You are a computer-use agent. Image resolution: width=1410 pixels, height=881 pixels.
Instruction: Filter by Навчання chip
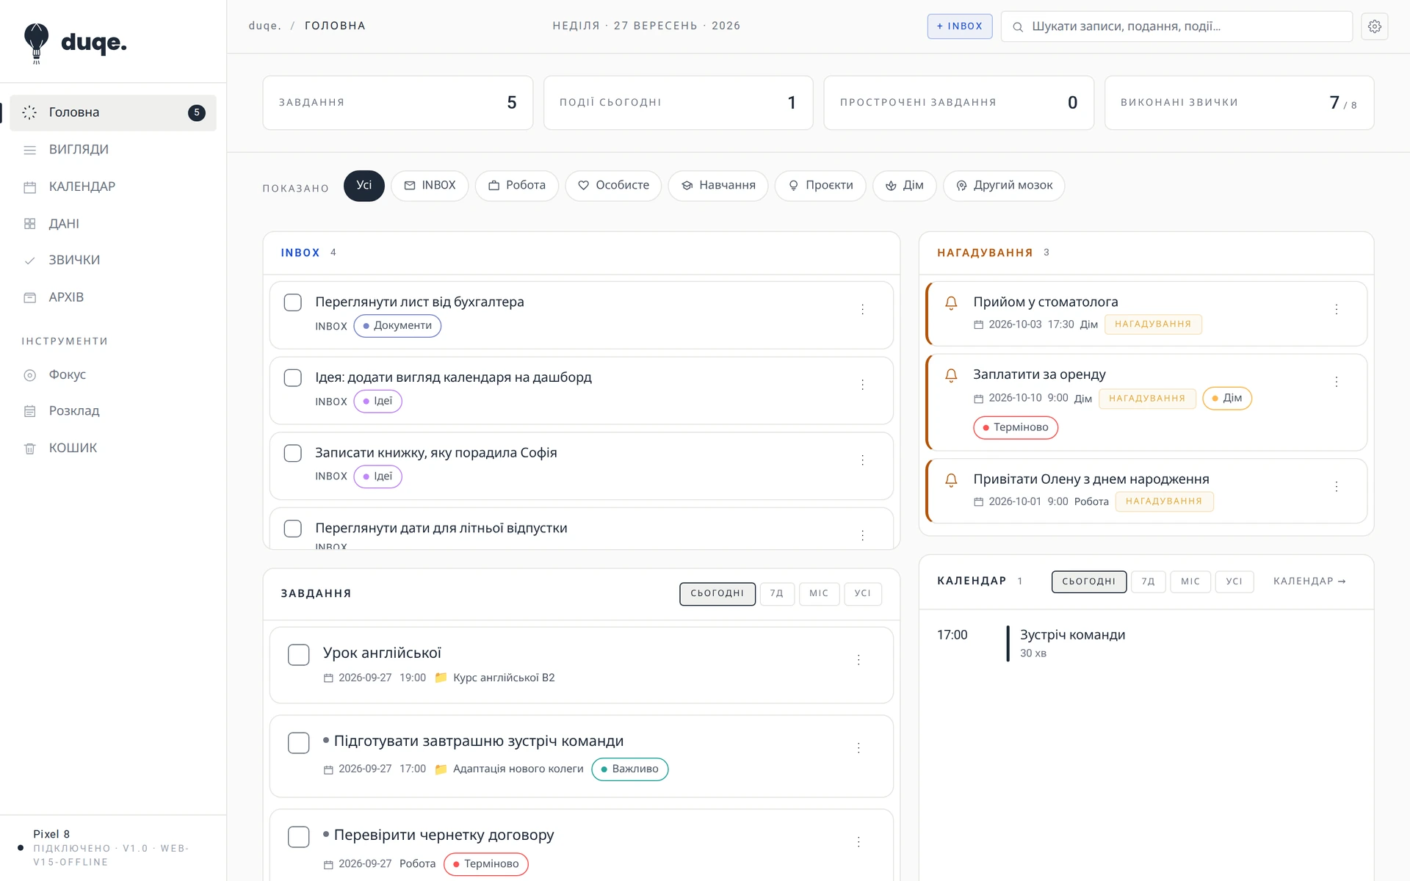tap(718, 186)
